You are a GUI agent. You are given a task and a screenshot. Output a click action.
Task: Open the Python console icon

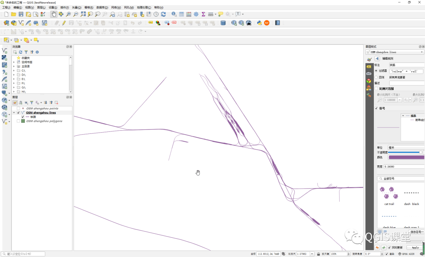[x=259, y=23]
